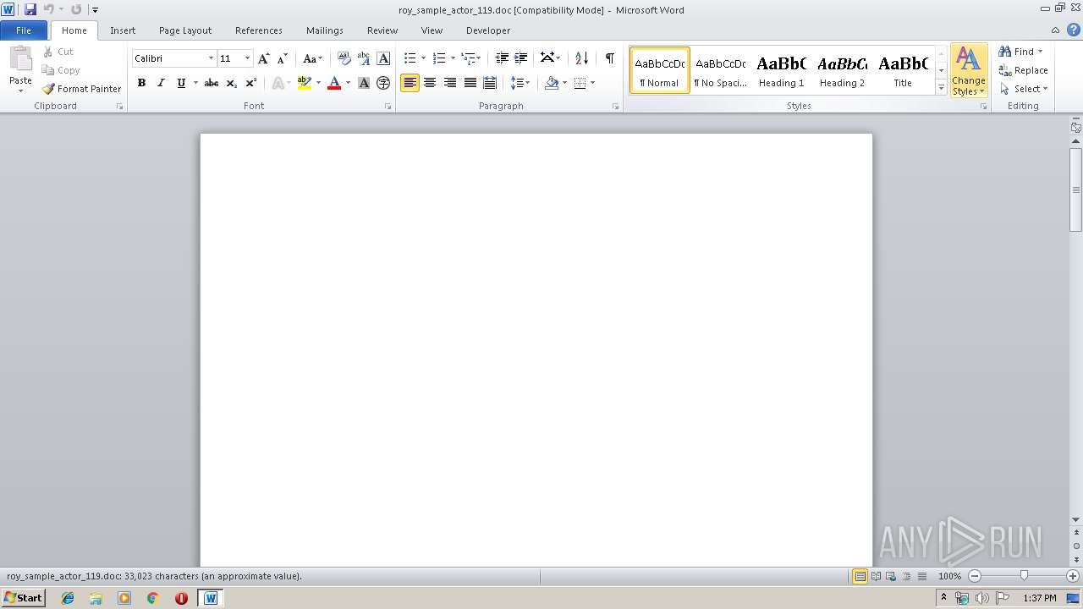Open the Paragraph dialog launcher

tap(615, 107)
